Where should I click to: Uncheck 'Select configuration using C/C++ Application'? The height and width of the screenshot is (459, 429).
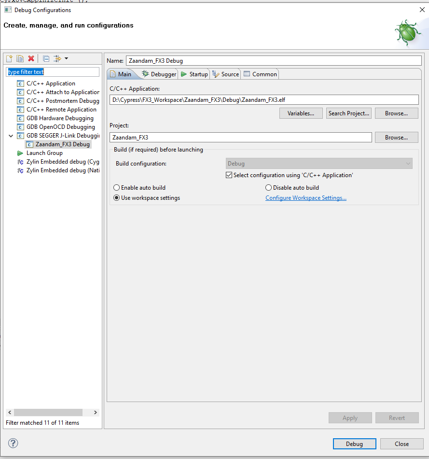(x=229, y=175)
